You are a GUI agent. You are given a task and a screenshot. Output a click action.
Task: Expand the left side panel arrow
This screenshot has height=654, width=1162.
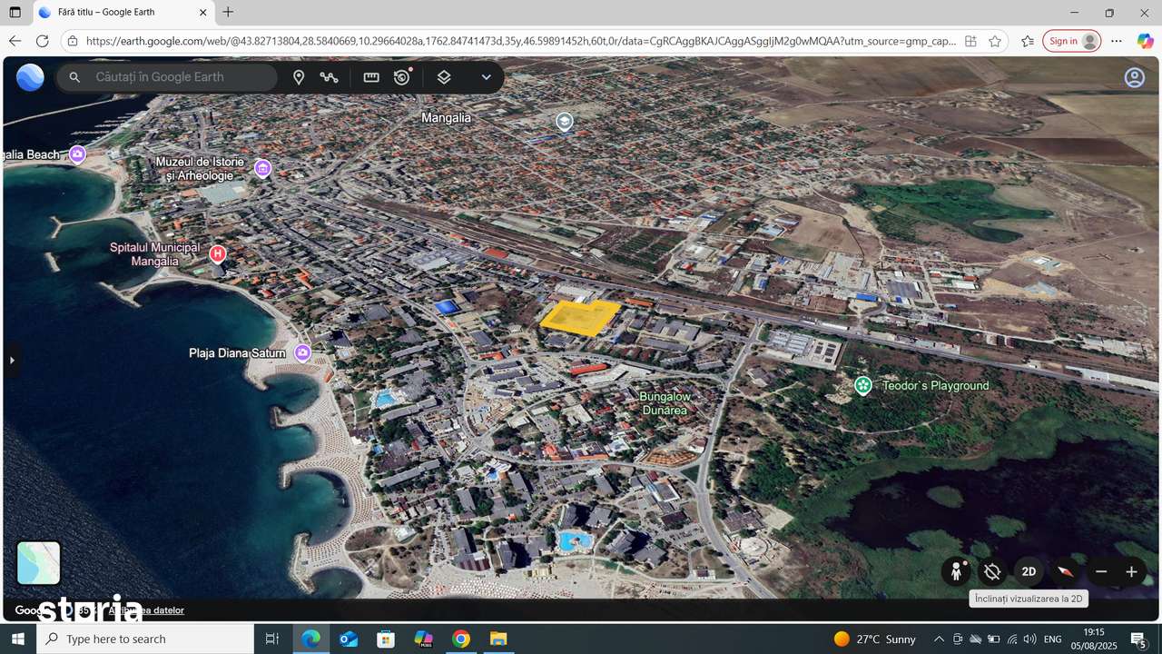tap(12, 361)
